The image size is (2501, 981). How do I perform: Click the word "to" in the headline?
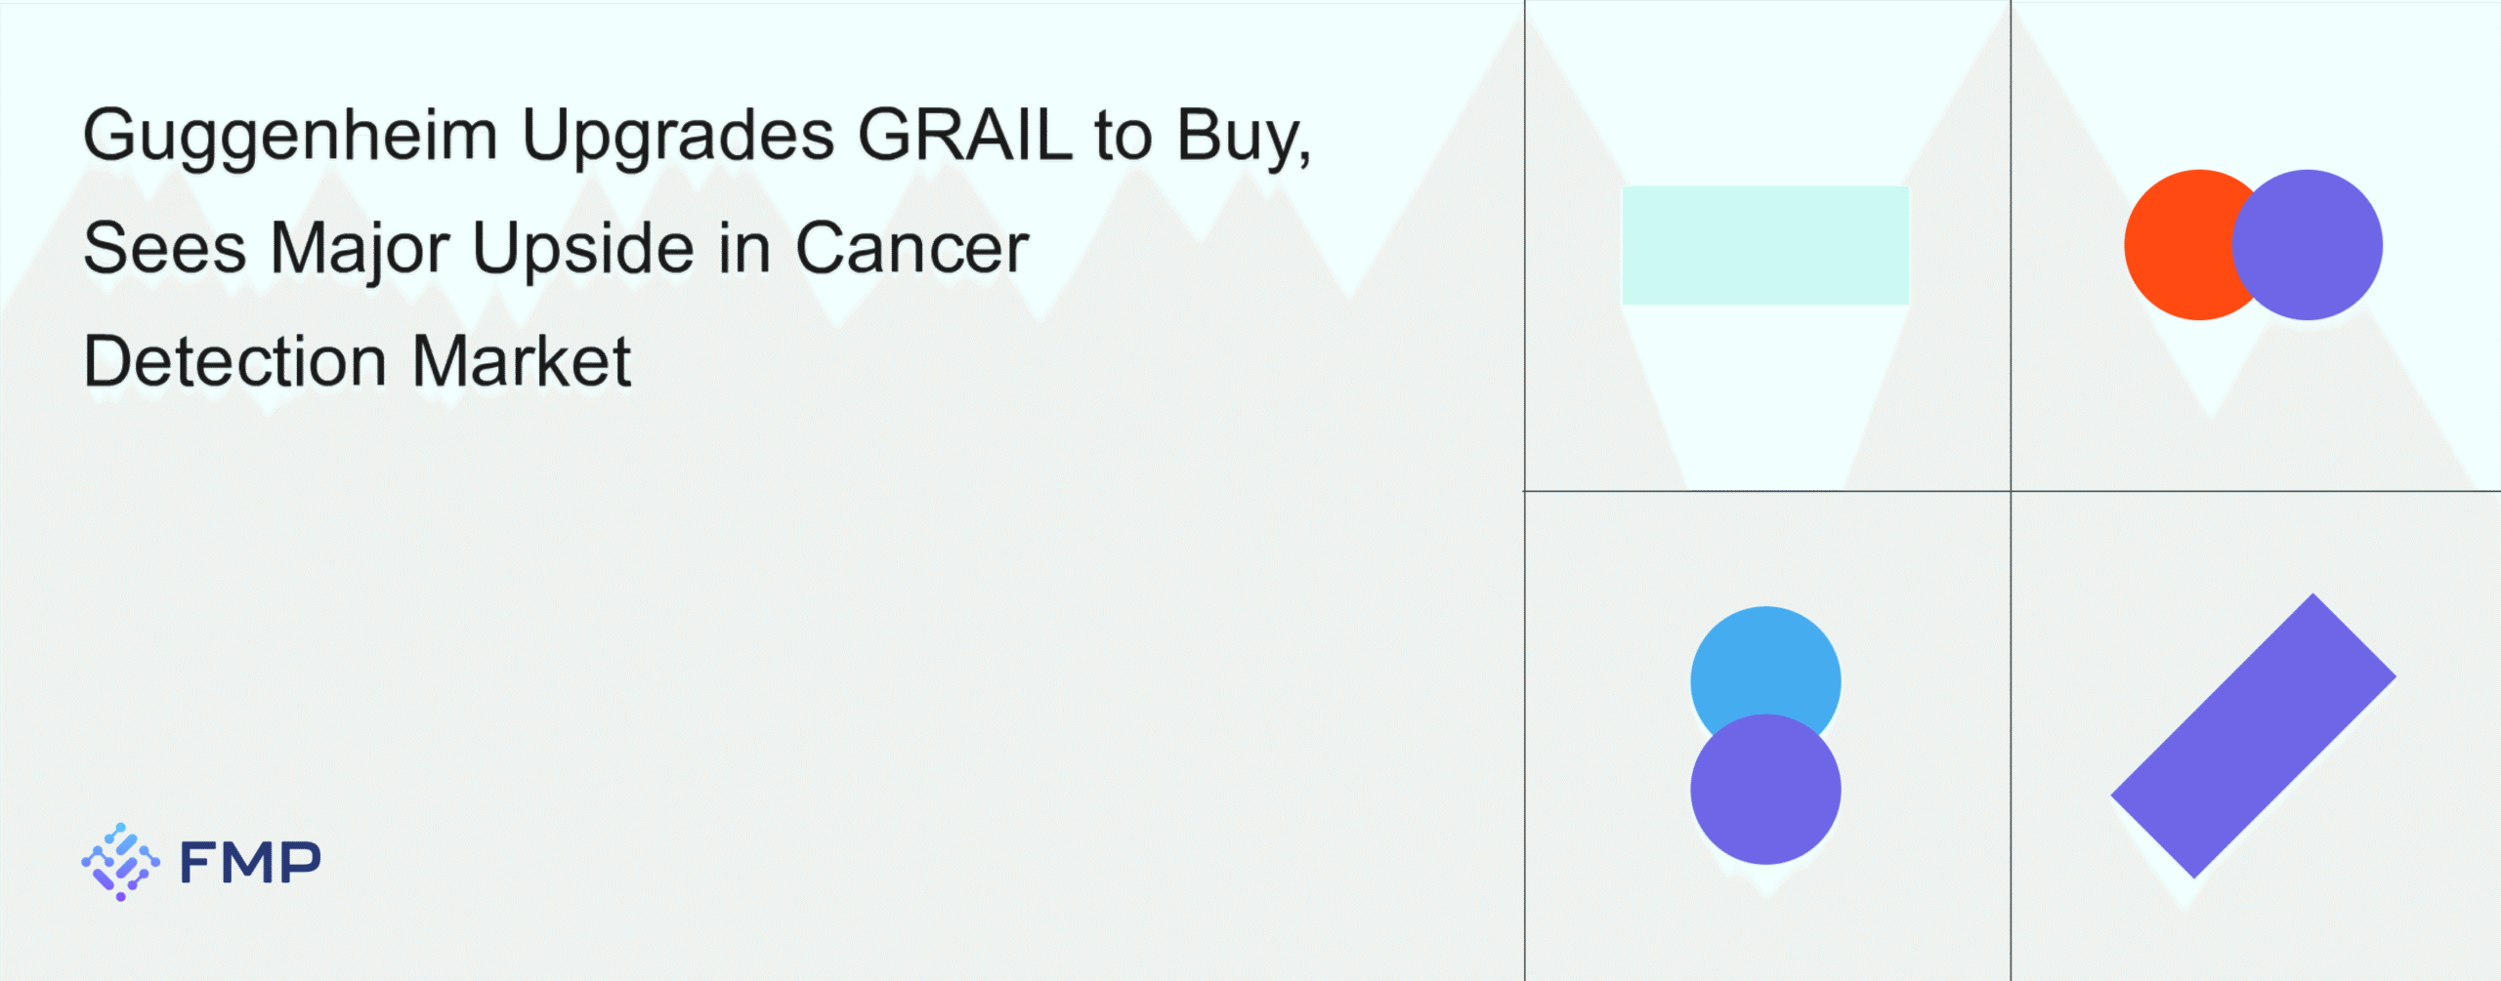[x=1123, y=135]
